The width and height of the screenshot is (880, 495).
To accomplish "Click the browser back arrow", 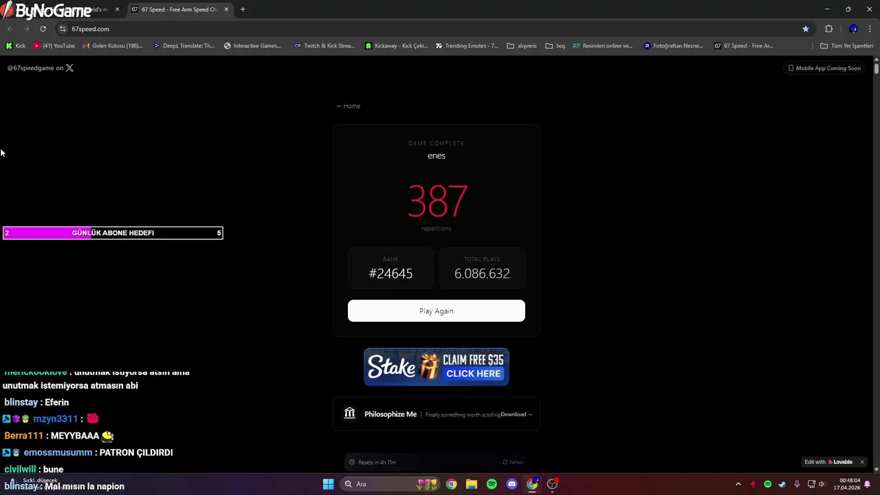I will coord(10,29).
